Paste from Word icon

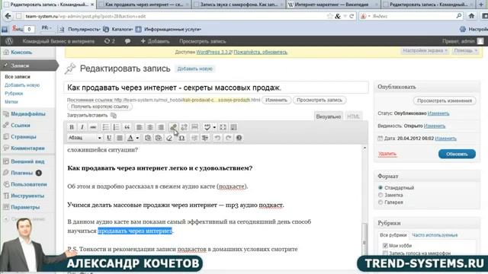pos(159,138)
